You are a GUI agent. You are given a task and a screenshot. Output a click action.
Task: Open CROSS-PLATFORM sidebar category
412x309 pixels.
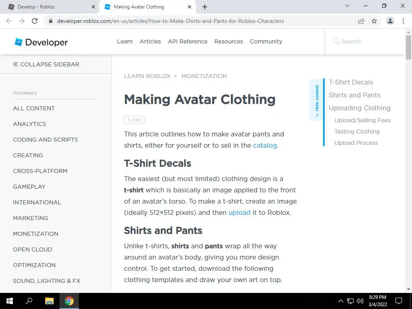[x=40, y=171]
